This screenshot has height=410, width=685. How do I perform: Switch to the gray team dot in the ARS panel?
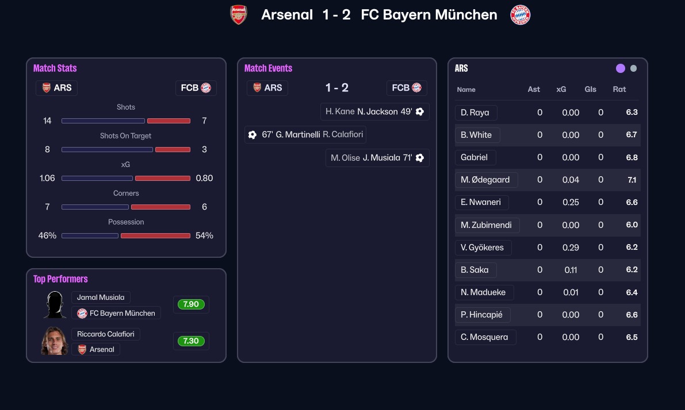(634, 69)
